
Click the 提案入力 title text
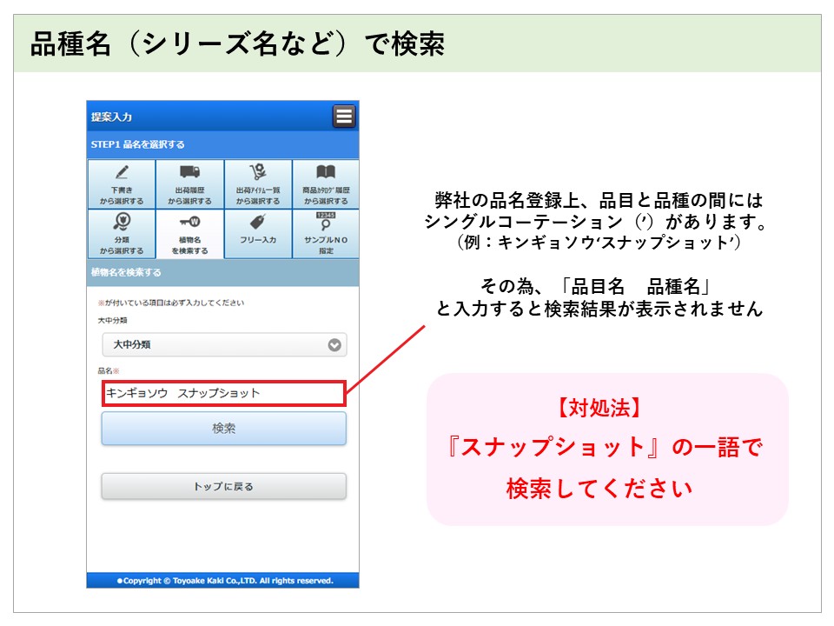click(x=112, y=117)
